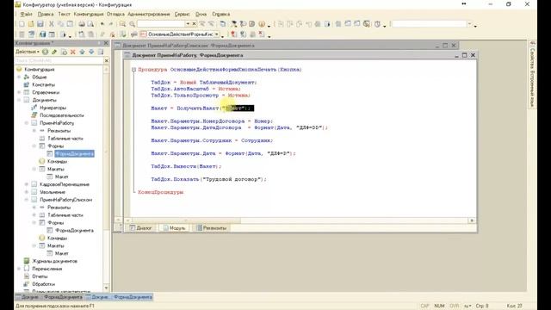
Task: Open the Администрирование menu
Action: click(149, 14)
